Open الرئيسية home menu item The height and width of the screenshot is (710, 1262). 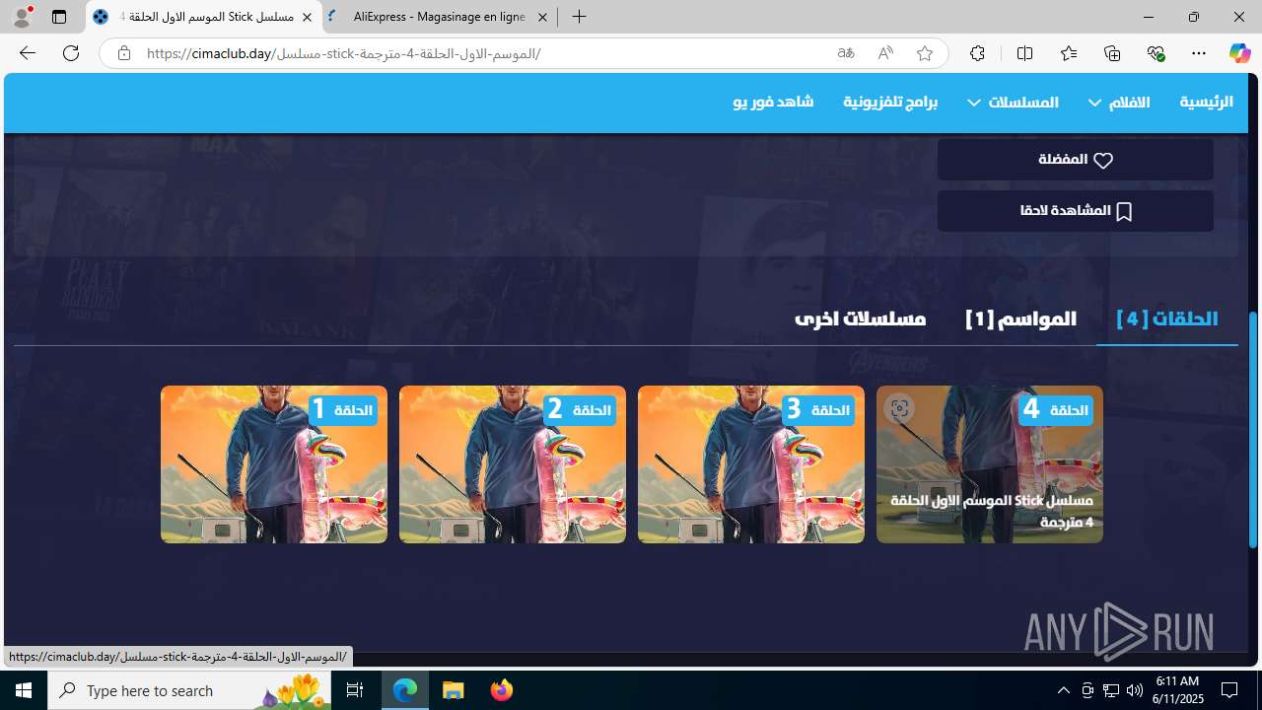(x=1206, y=102)
